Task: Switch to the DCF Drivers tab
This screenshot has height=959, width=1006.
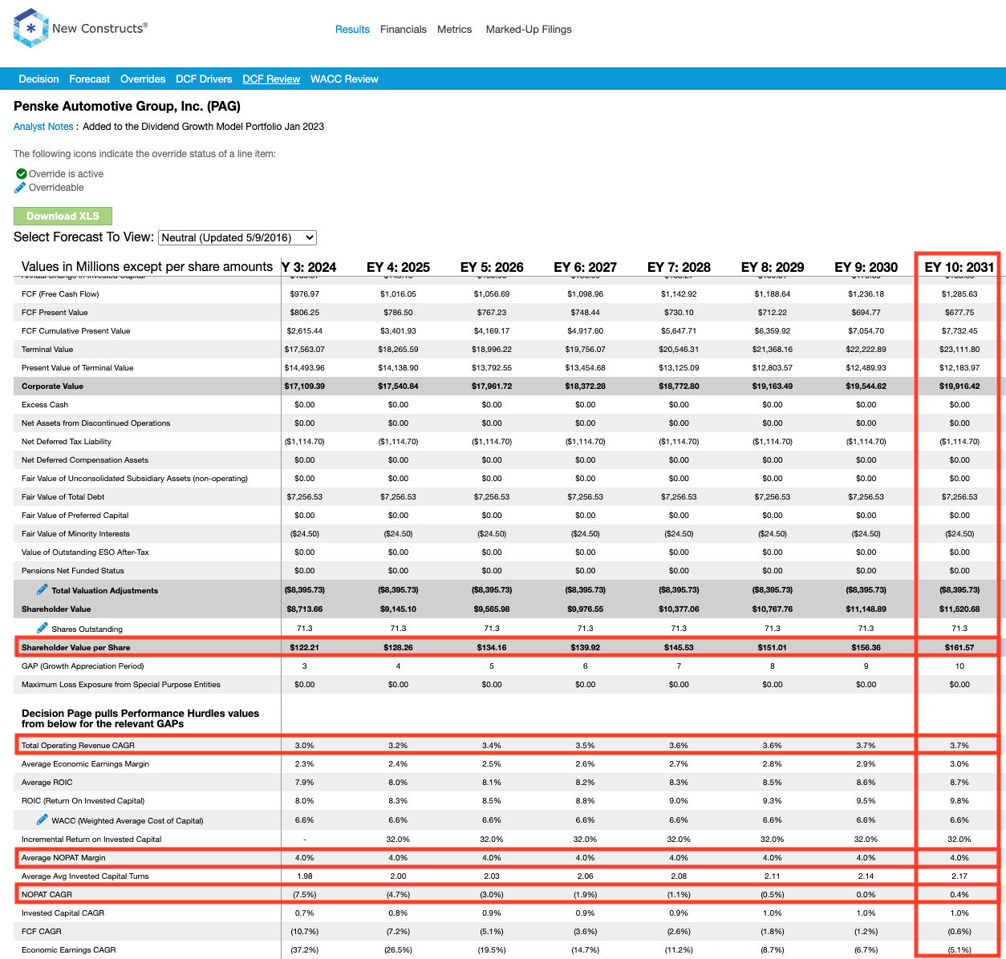Action: (204, 79)
